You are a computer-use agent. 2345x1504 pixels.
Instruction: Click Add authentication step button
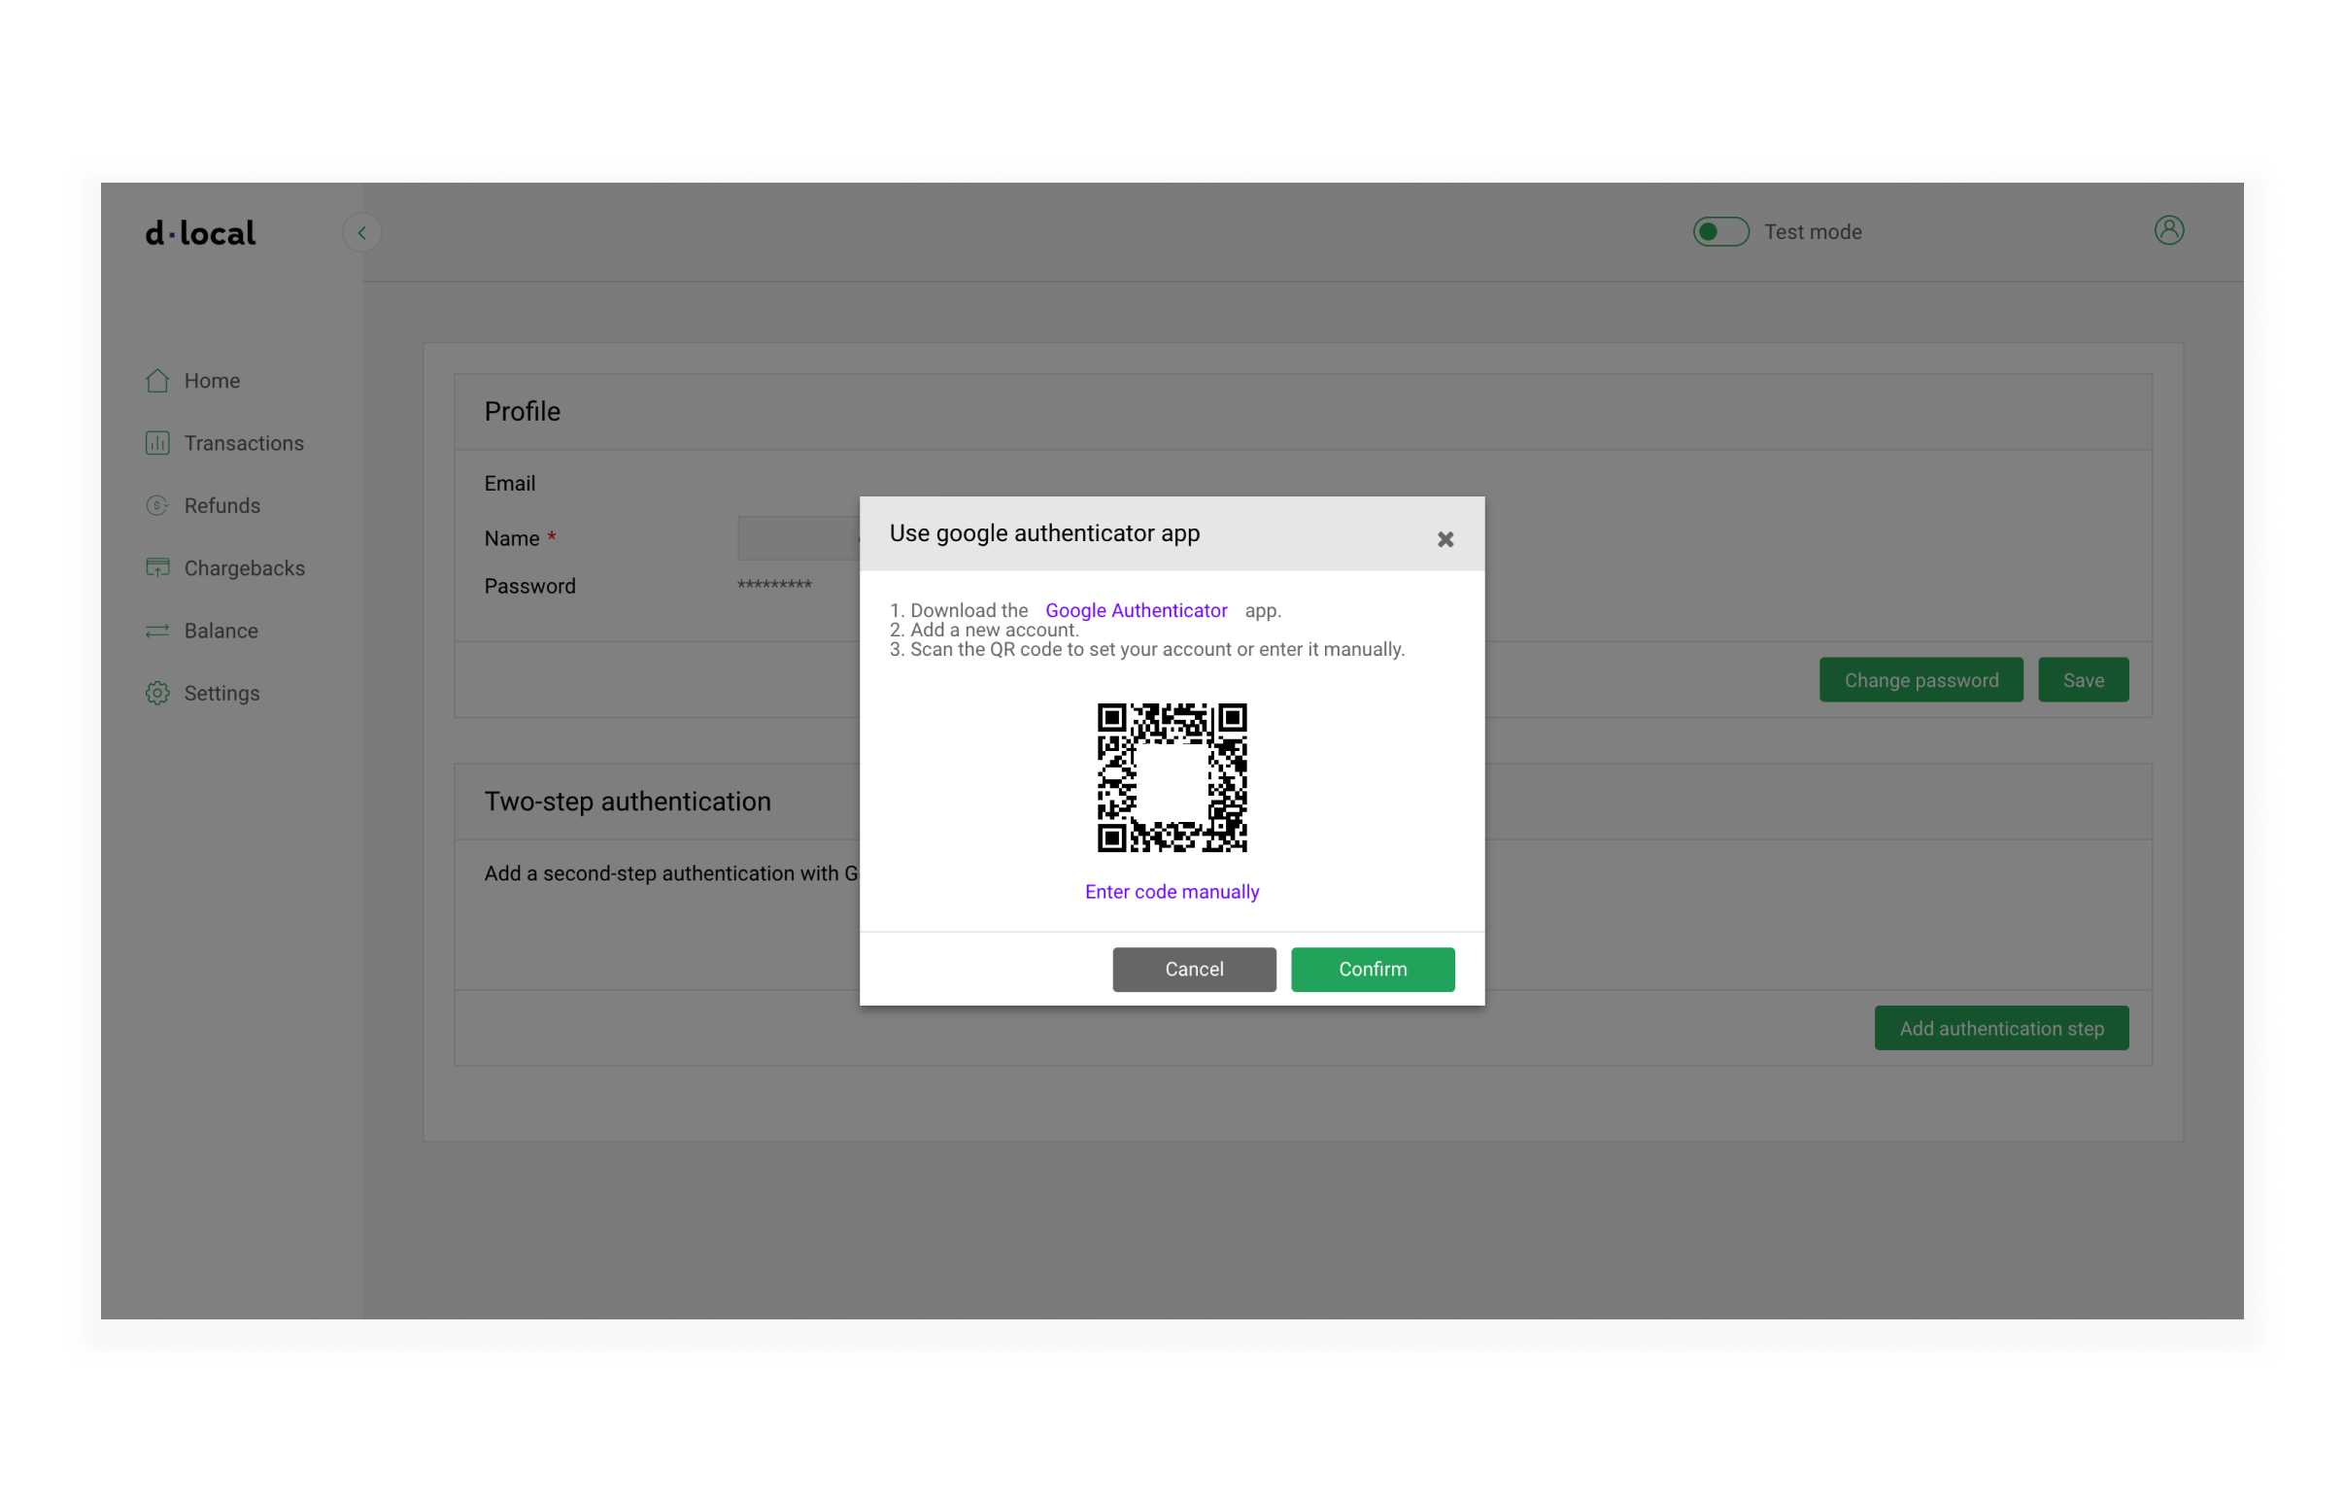[2001, 1028]
